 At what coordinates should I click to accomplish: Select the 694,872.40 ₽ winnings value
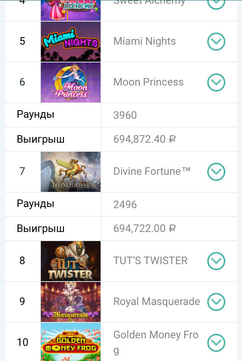(144, 139)
